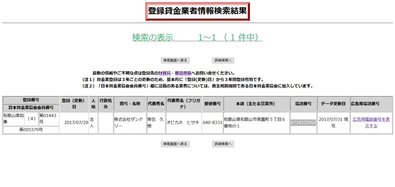The image size is (395, 187).
Task: Click the 代表者名（フリガナ） column header
Action: click(x=184, y=104)
